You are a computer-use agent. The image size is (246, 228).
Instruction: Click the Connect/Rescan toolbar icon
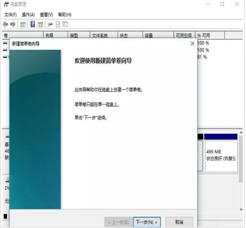click(x=50, y=25)
